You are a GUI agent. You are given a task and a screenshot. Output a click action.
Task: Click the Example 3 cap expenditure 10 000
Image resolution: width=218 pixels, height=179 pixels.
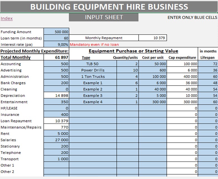pos(182,96)
